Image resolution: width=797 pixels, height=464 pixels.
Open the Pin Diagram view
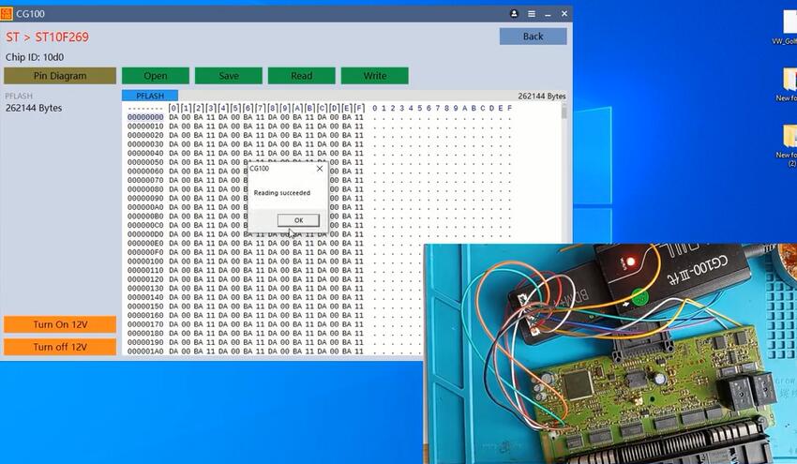(x=60, y=76)
